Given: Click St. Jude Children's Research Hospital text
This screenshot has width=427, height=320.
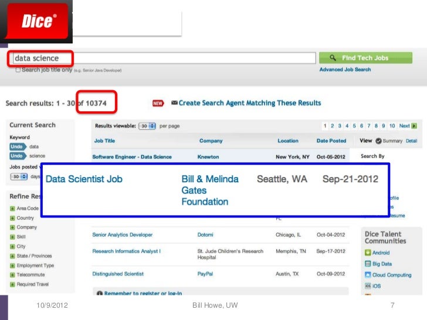Looking at the screenshot, I should coord(231,254).
